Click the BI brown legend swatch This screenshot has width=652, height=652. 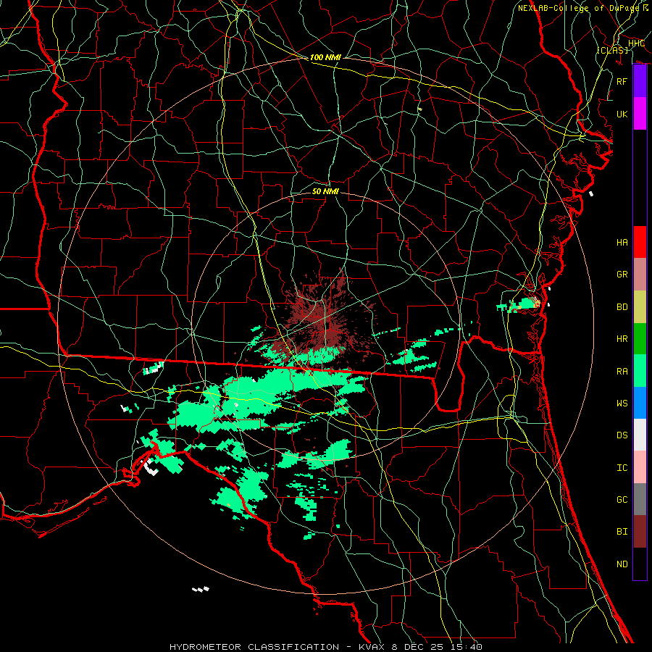tap(640, 532)
